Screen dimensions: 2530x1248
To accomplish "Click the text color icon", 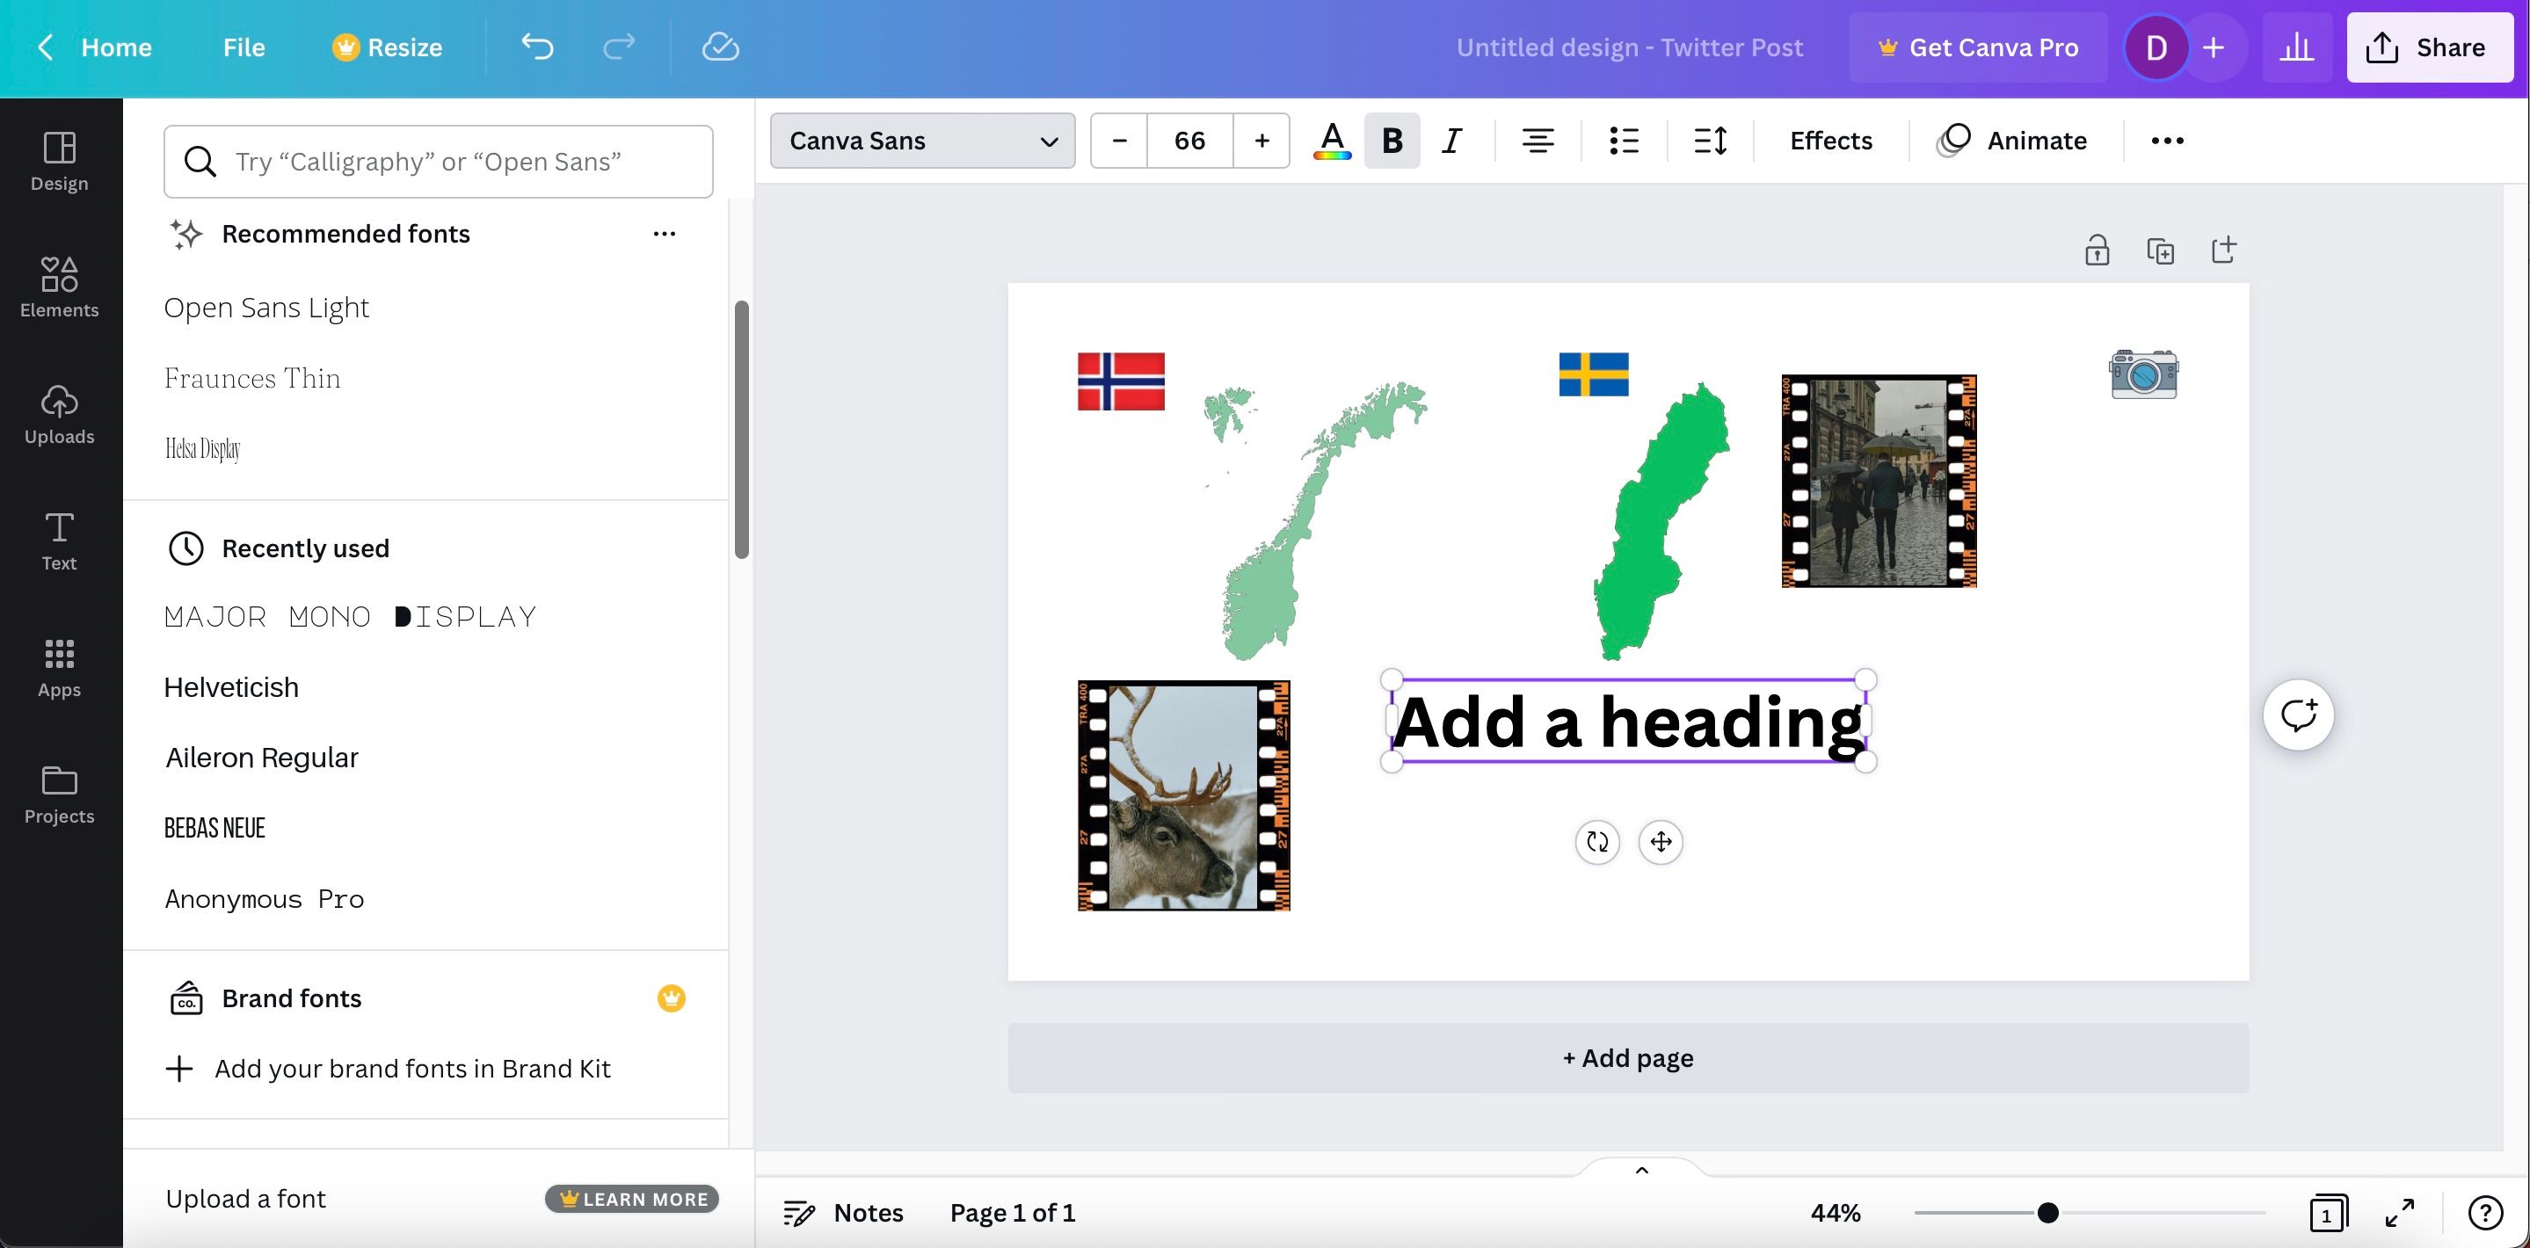I will pyautogui.click(x=1332, y=141).
